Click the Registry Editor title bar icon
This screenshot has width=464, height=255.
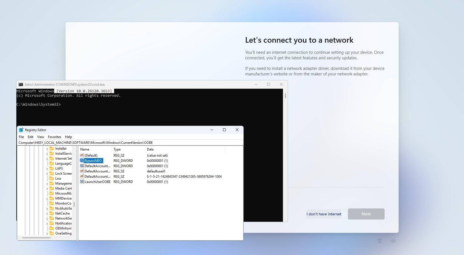tap(21, 130)
